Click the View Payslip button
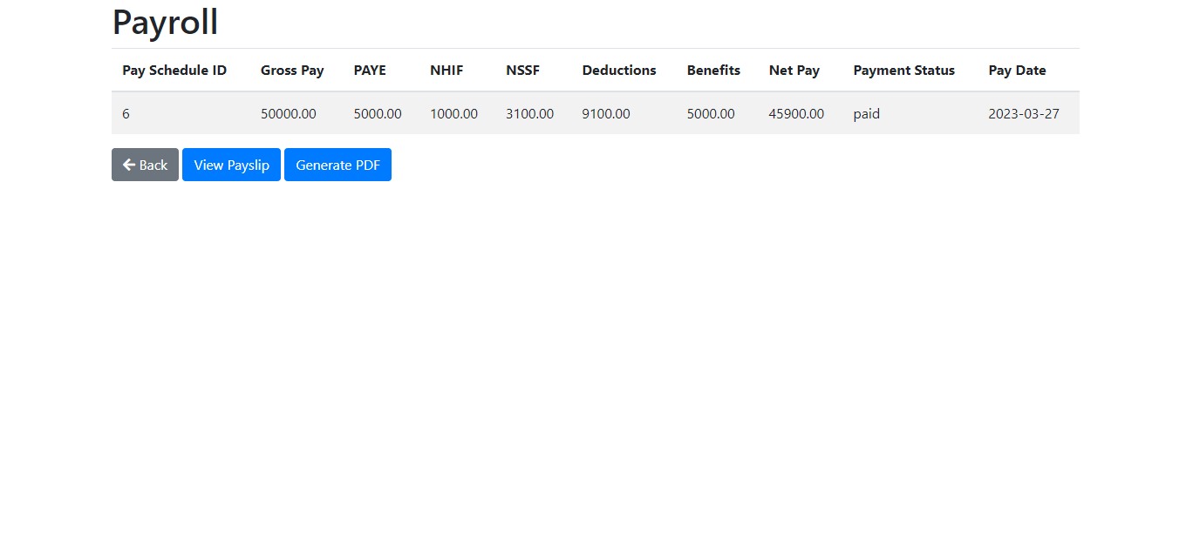The width and height of the screenshot is (1186, 540). pyautogui.click(x=231, y=165)
